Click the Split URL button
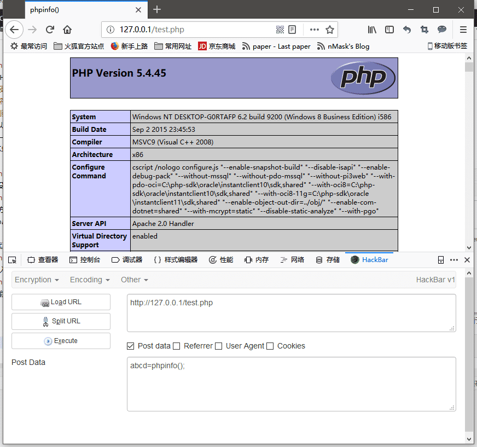The image size is (477, 447). [x=61, y=321]
